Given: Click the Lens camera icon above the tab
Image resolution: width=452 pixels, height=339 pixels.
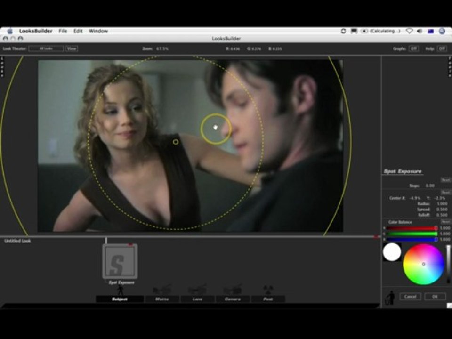Looking at the screenshot, I should point(197,290).
